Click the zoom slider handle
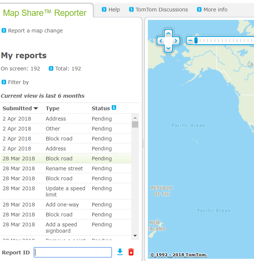This screenshot has height=261, width=254. pos(196,41)
